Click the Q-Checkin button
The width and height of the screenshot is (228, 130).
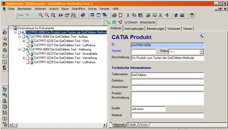(x=131, y=22)
